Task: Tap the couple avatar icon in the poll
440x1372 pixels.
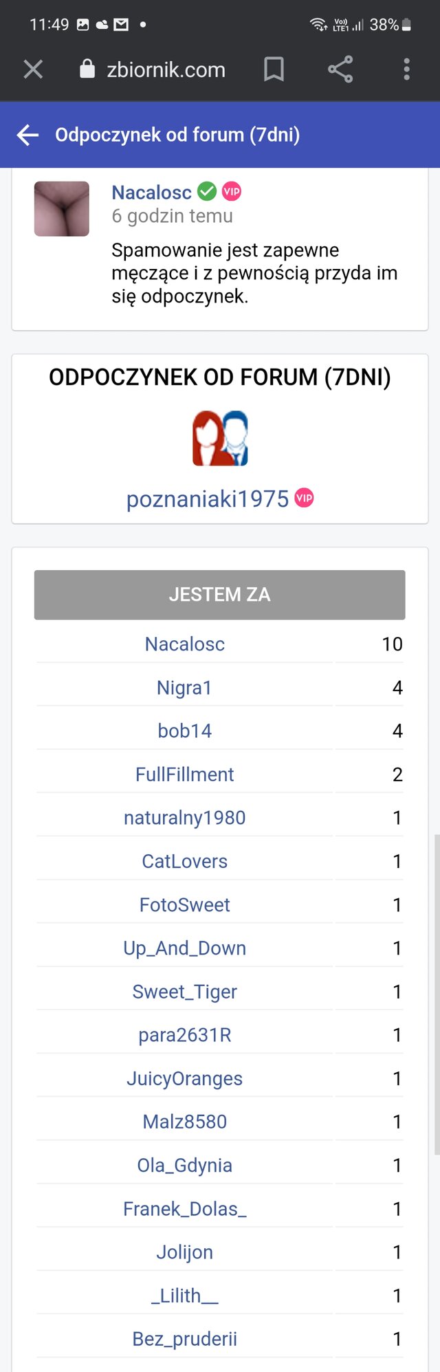Action: [219, 438]
